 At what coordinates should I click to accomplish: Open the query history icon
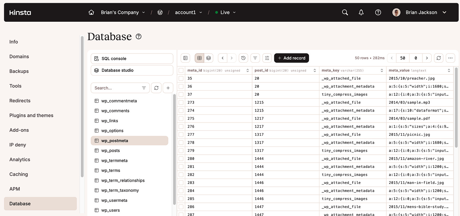pos(243,58)
